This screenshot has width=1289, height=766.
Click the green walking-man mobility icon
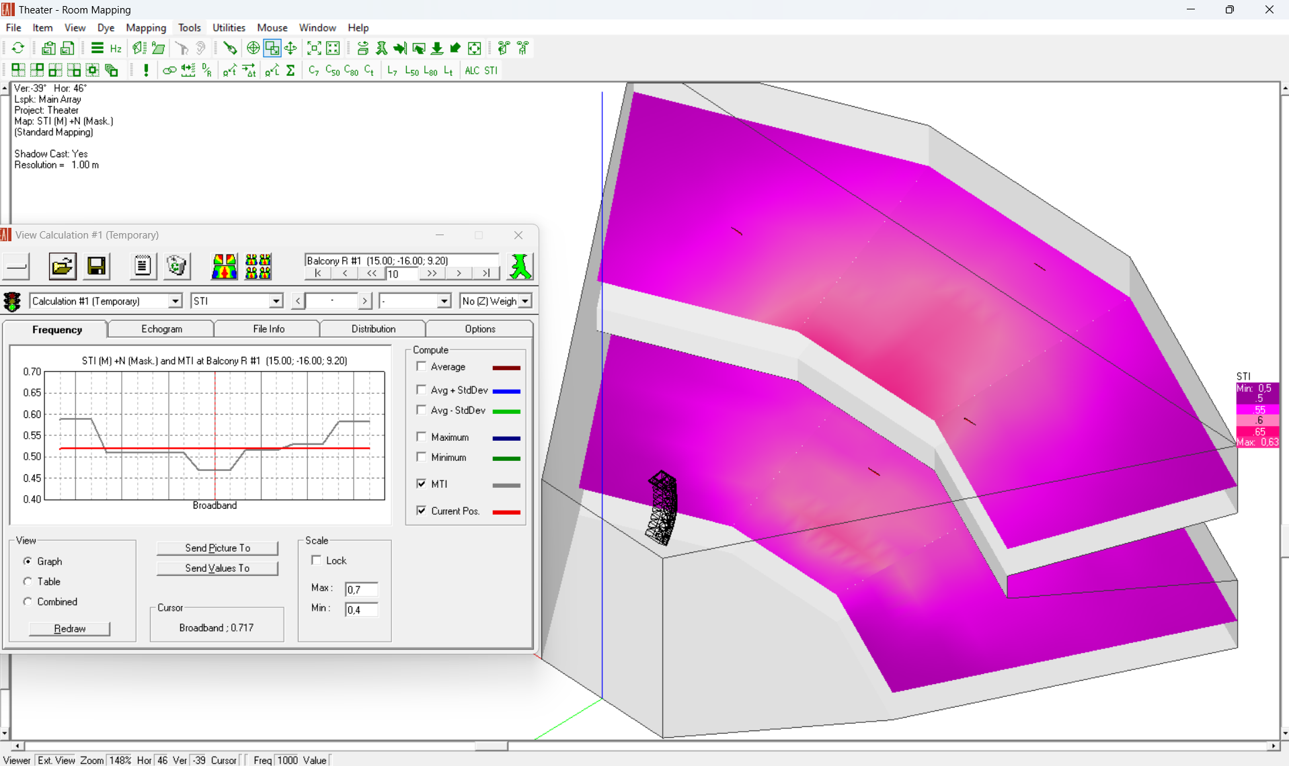(521, 267)
